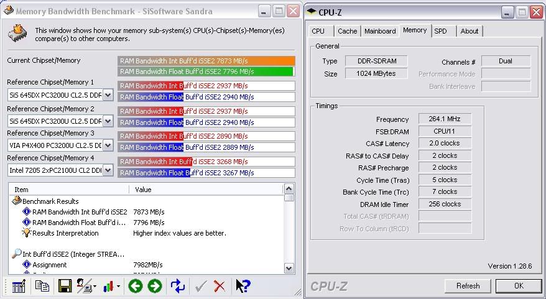Open Reference Chipset/Memory 2 dropdown
This screenshot has width=546, height=299.
pyautogui.click(x=108, y=121)
